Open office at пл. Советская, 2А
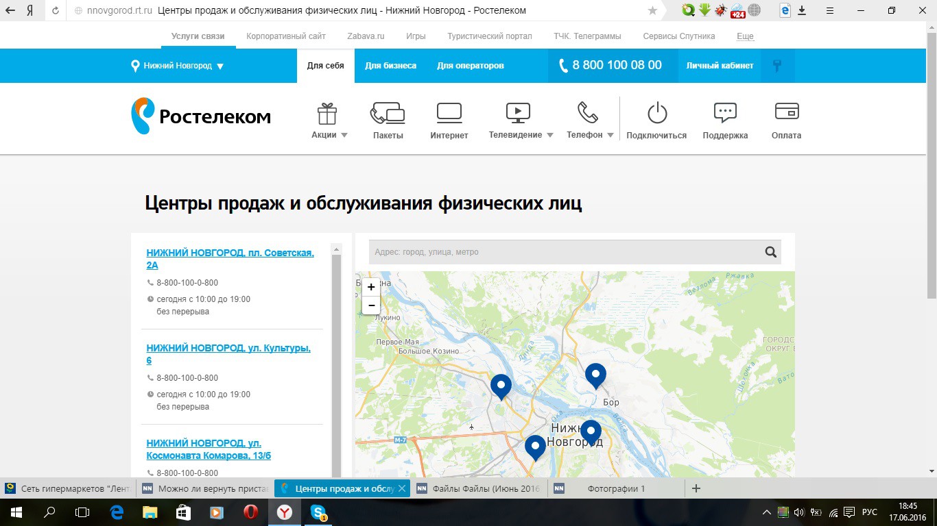The width and height of the screenshot is (937, 526). [x=230, y=259]
